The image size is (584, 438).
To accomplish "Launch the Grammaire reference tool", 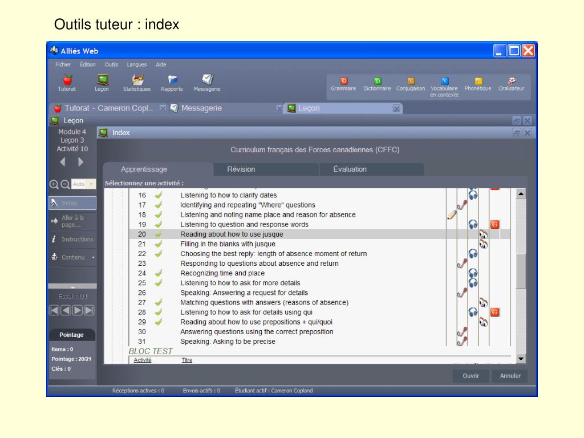I will point(343,84).
